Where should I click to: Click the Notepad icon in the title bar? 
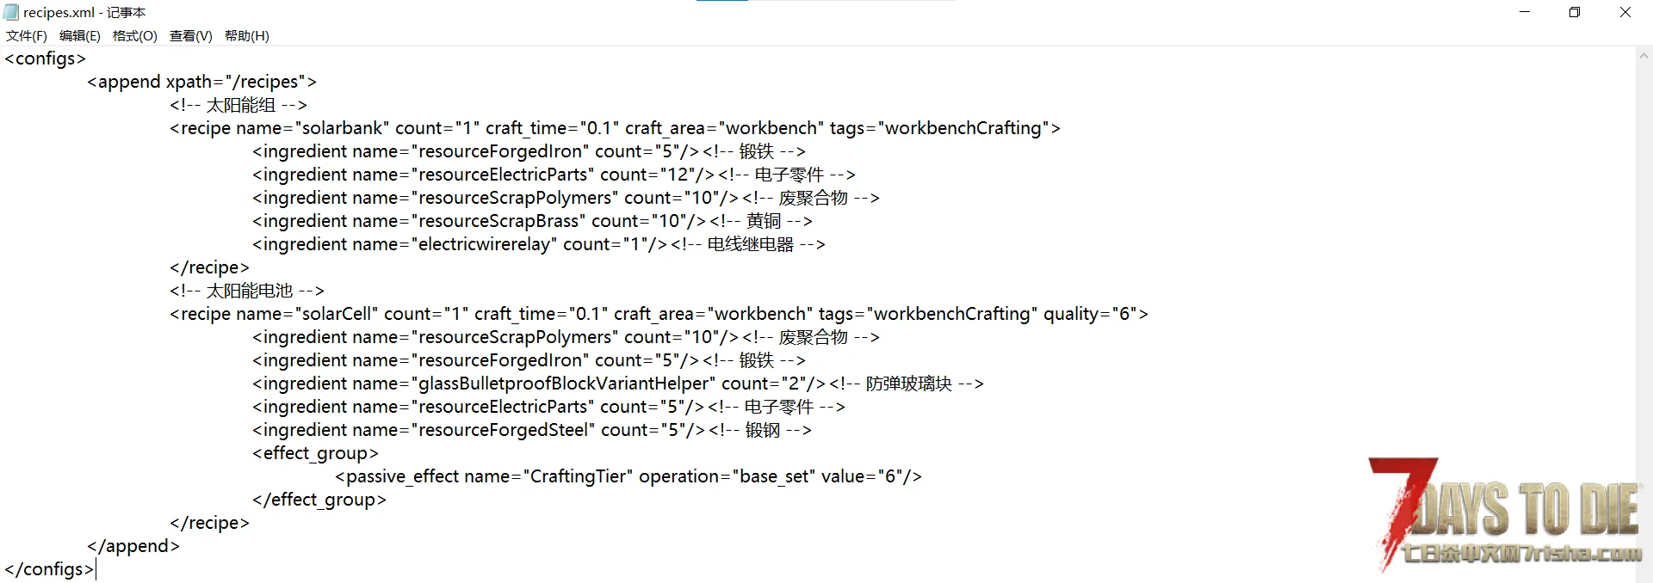(11, 12)
